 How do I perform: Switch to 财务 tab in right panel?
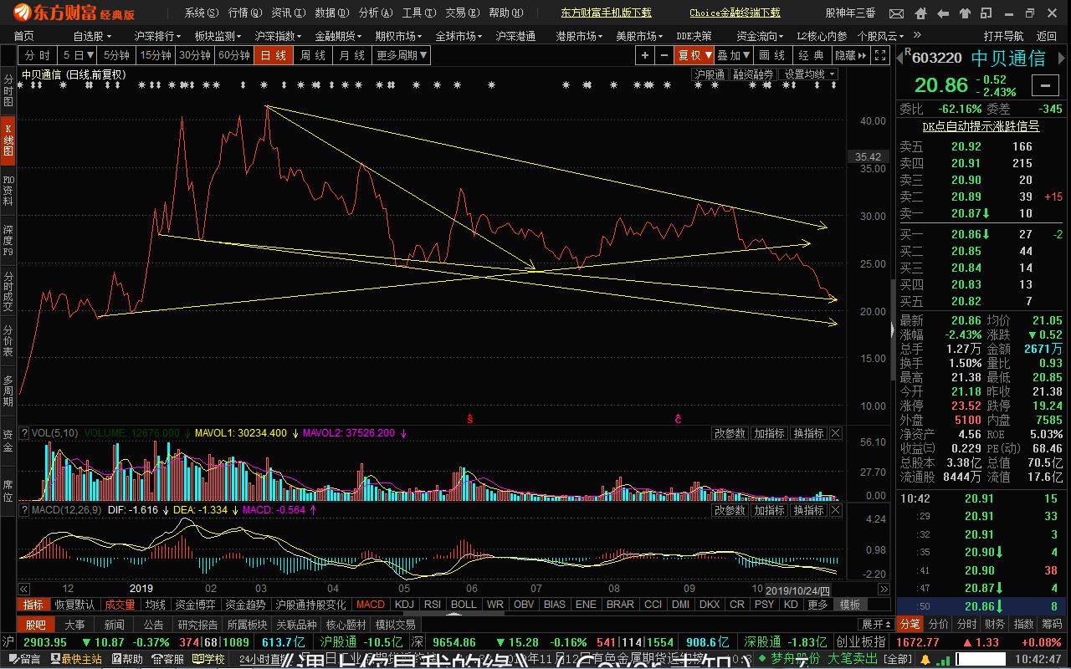tap(995, 624)
